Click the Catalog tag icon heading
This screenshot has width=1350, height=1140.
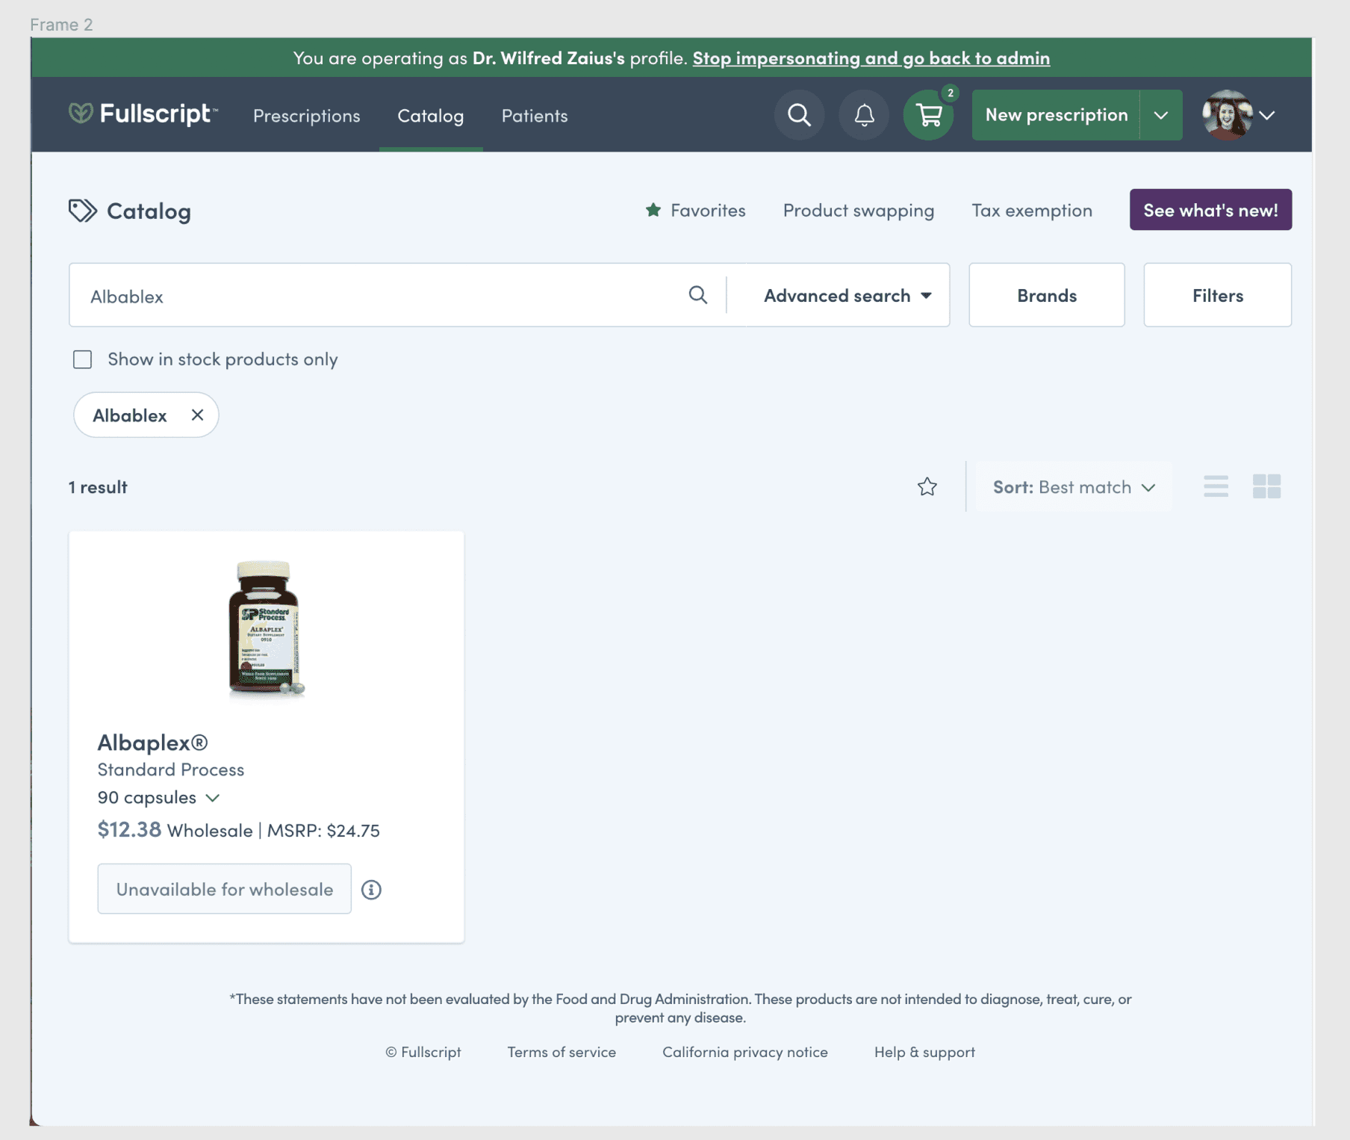click(x=82, y=211)
